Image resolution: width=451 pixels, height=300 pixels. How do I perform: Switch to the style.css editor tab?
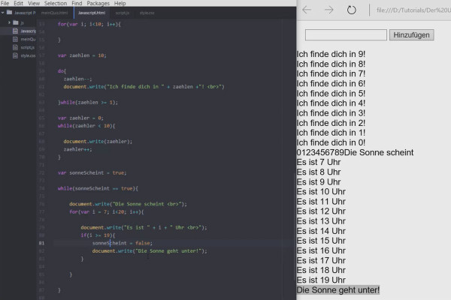[147, 13]
